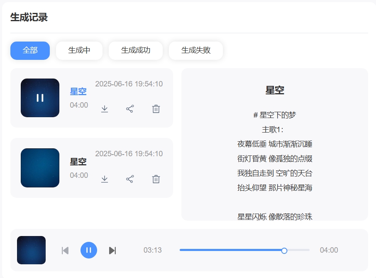The width and height of the screenshot is (376, 278).
Task: Delete the second 星空 record
Action: [156, 179]
